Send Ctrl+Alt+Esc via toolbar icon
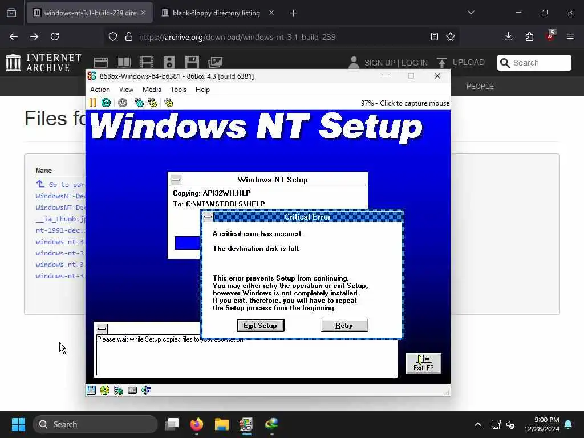 point(152,103)
